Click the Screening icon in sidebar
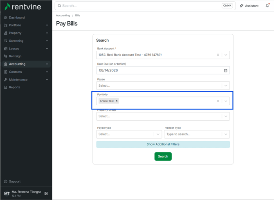The height and width of the screenshot is (200, 274). [x=6, y=41]
